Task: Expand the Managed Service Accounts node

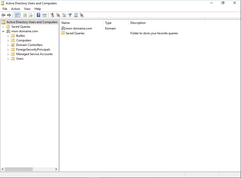Action: (x=8, y=54)
